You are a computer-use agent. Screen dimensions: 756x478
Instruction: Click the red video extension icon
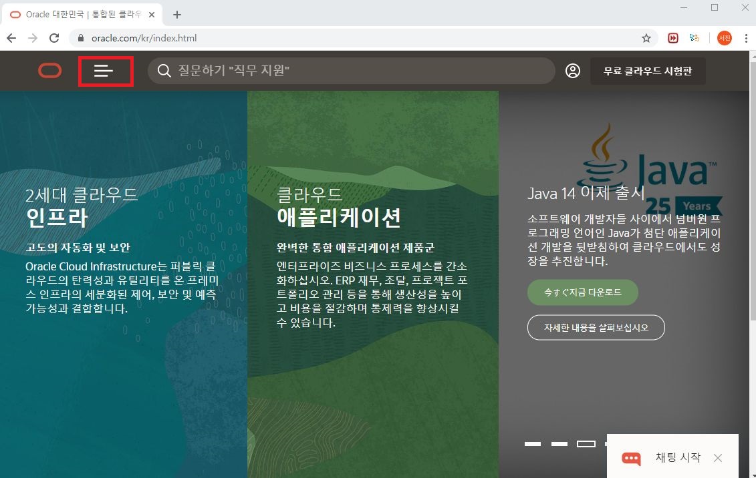coord(673,38)
